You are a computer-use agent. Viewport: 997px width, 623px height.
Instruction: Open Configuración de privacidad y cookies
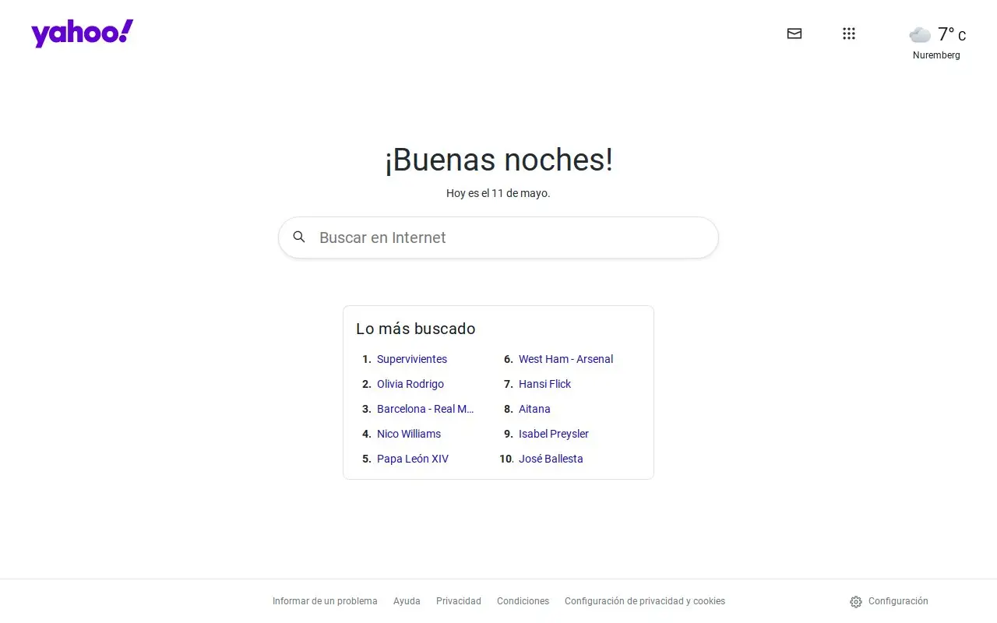tap(645, 601)
